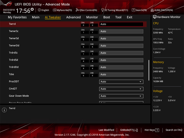Click the Core Voltage value 1.394 V

(157, 52)
